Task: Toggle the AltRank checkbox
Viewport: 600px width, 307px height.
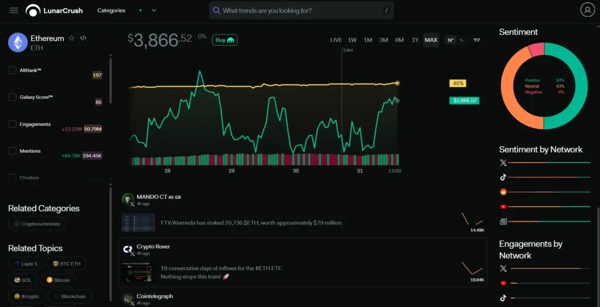Action: click(12, 70)
